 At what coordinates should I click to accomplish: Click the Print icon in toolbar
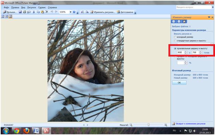click(x=24, y=12)
